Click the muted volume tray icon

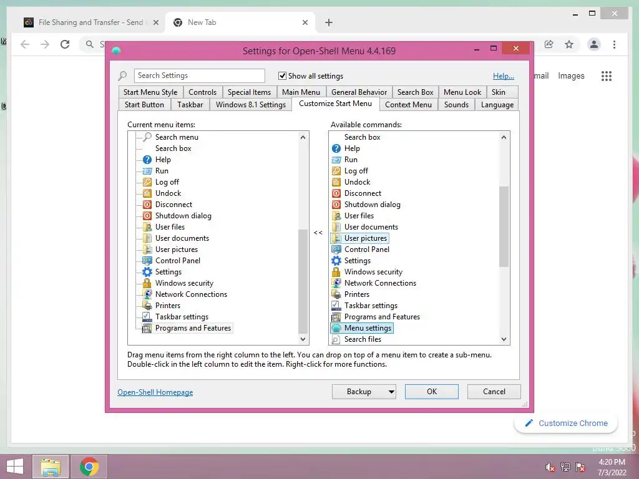tap(550, 467)
